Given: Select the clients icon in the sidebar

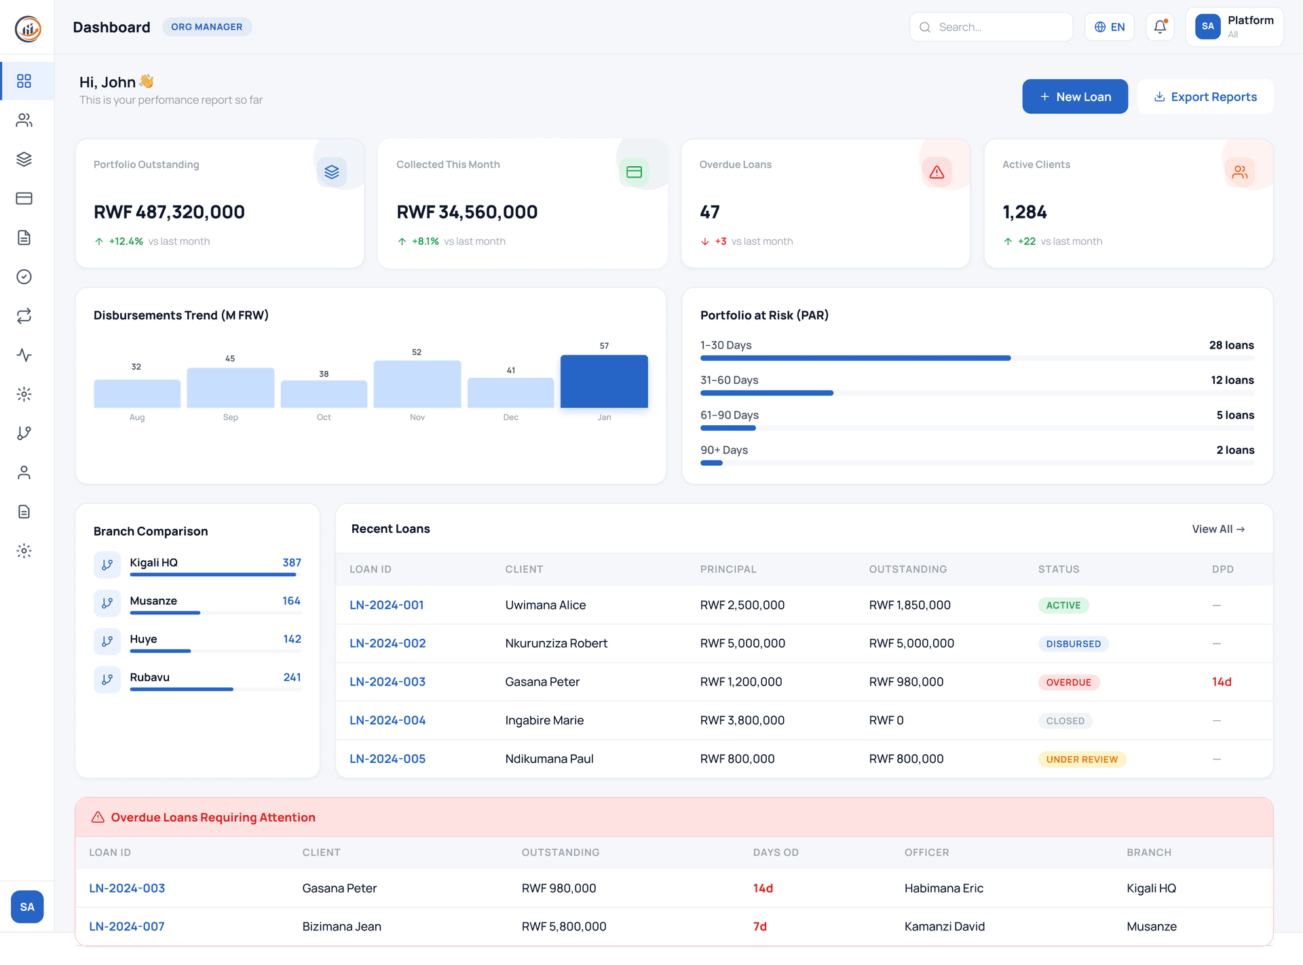Looking at the screenshot, I should click(24, 120).
